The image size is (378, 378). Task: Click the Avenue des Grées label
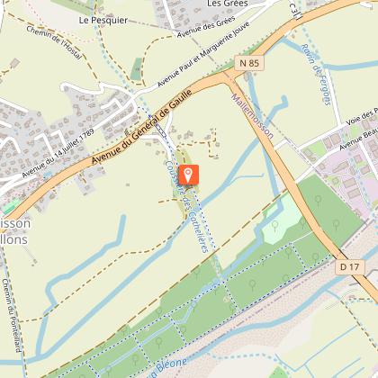click(x=206, y=27)
